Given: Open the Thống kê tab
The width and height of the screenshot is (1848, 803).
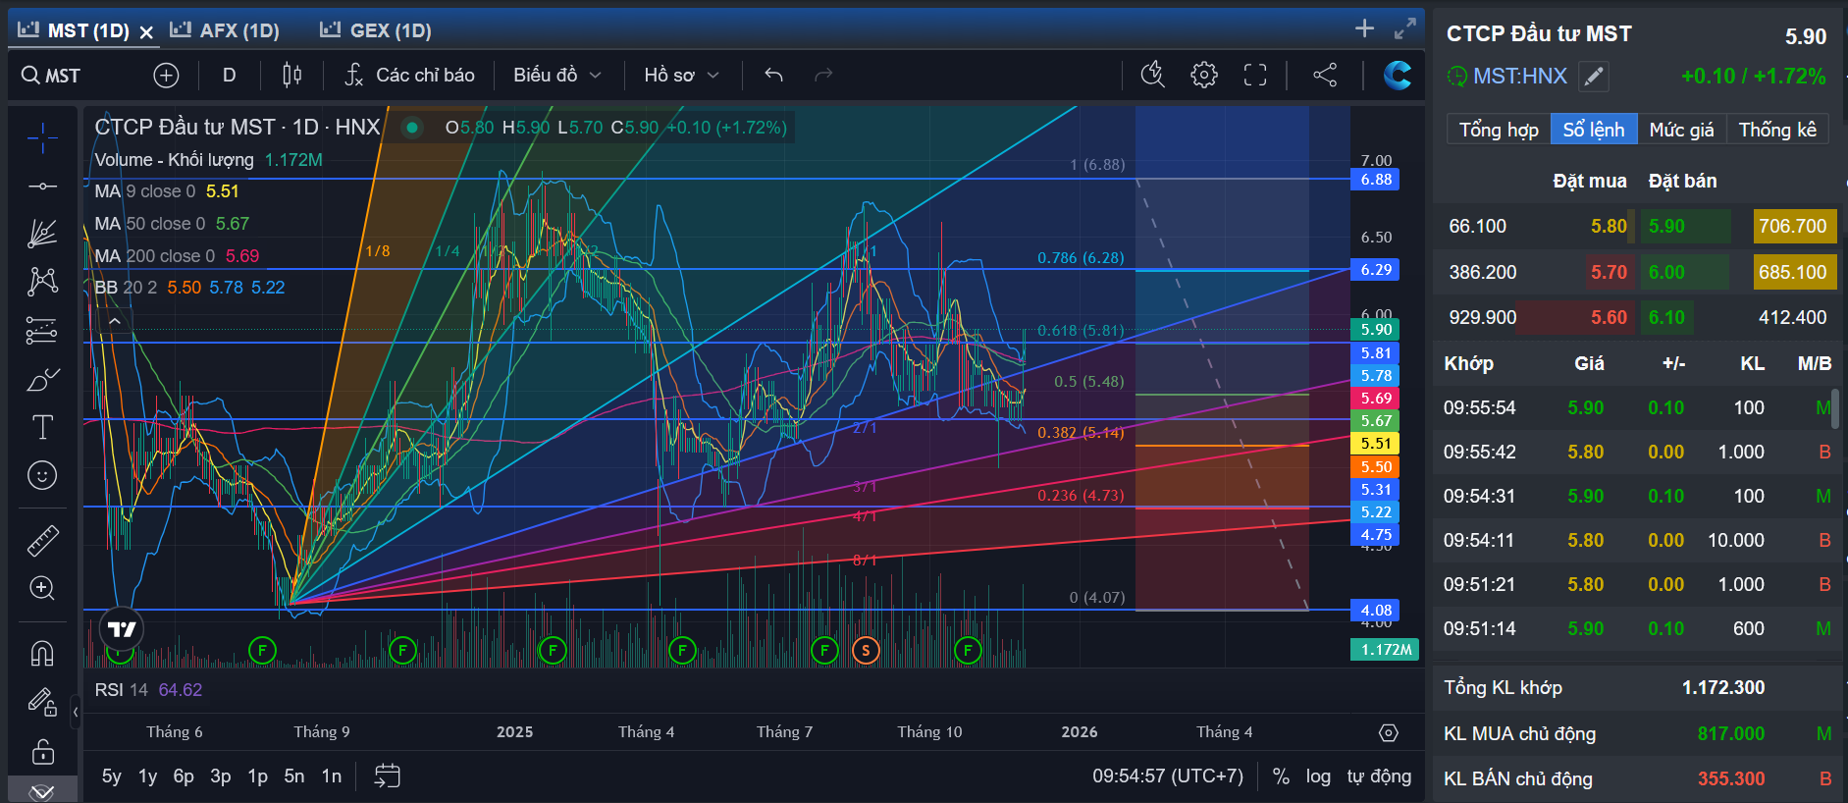Looking at the screenshot, I should click(1777, 130).
